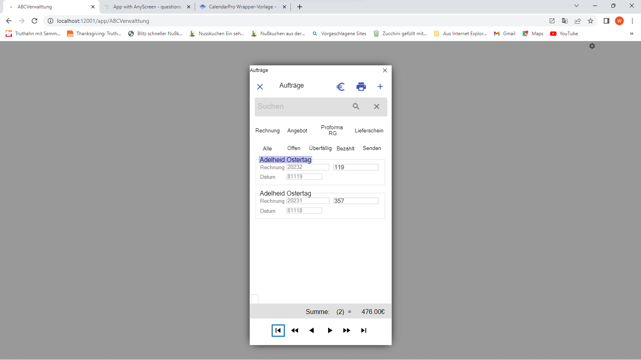Add a new order with plus icon
The height and width of the screenshot is (360, 641).
[380, 87]
